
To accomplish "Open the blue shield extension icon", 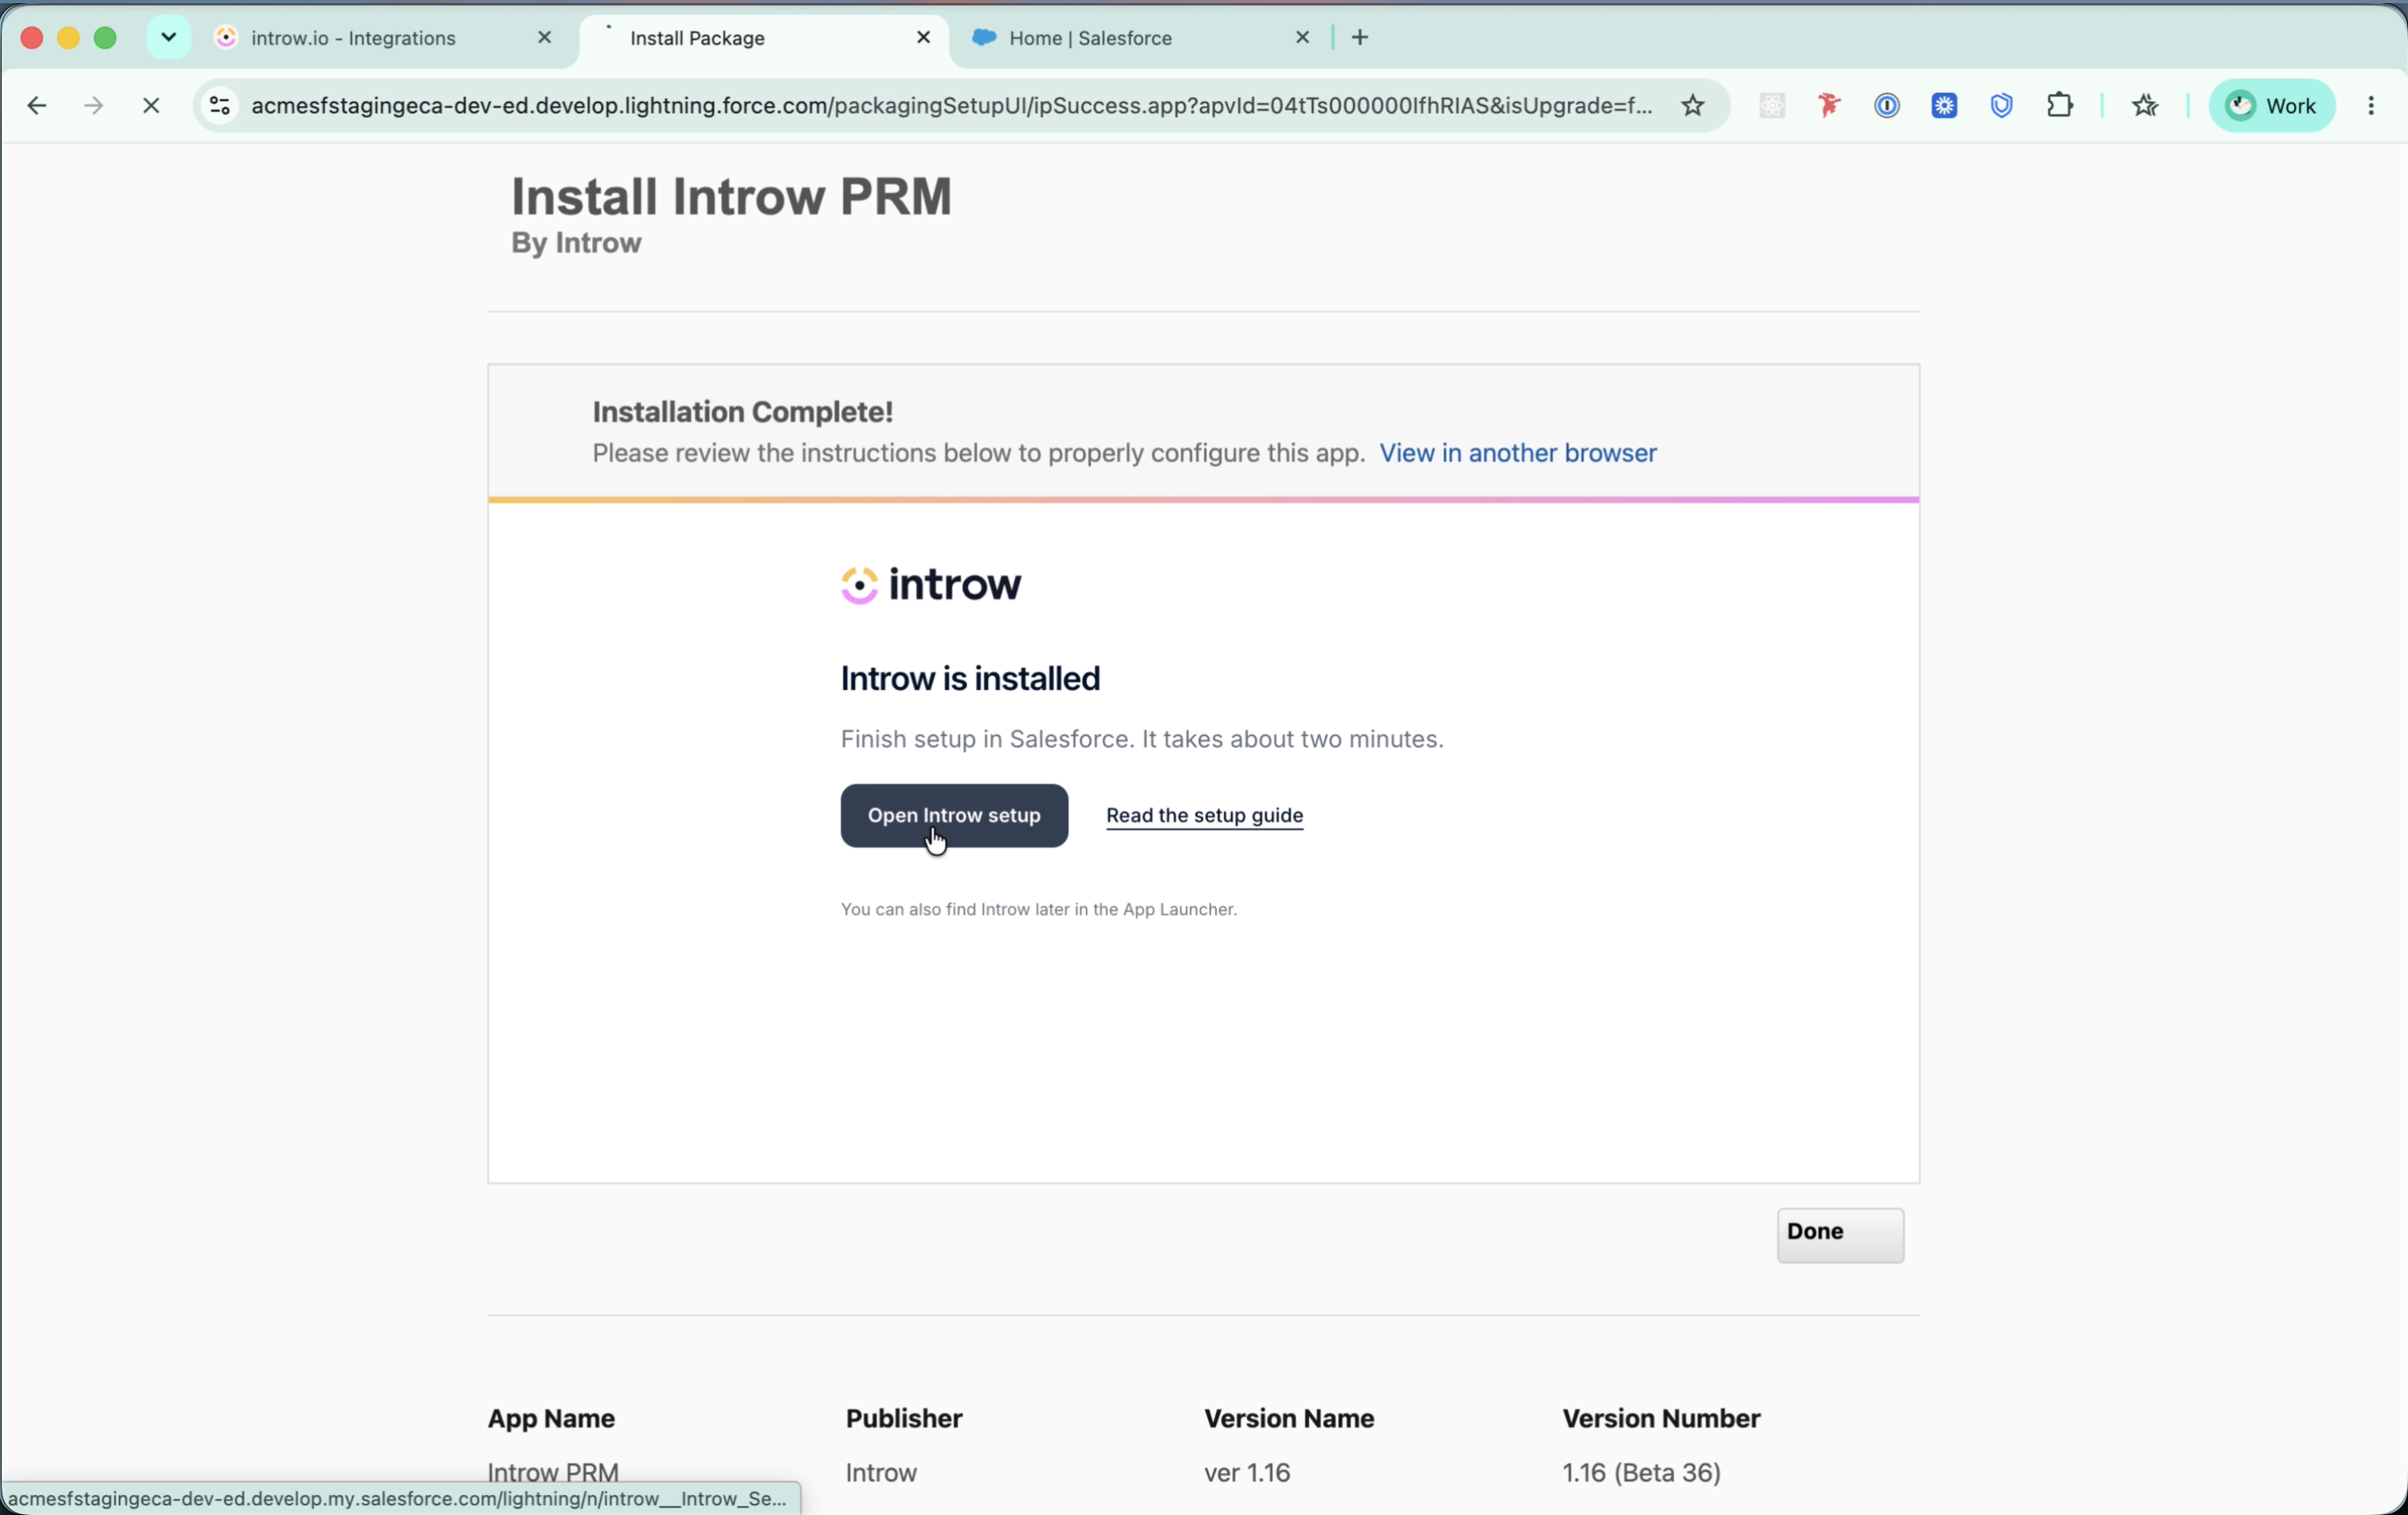I will tap(2001, 106).
